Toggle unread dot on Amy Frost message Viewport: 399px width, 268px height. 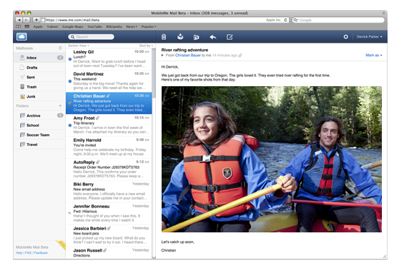(70, 125)
